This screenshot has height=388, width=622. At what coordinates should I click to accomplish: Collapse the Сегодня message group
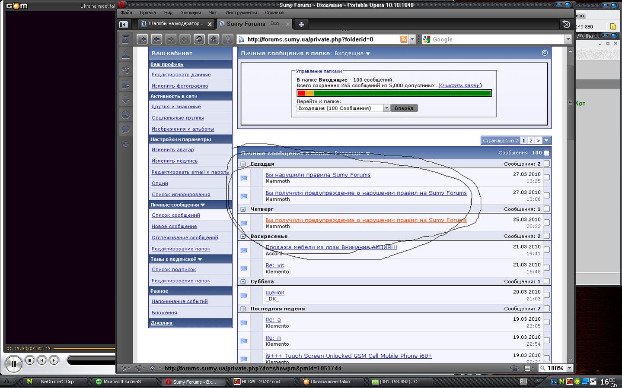click(243, 164)
